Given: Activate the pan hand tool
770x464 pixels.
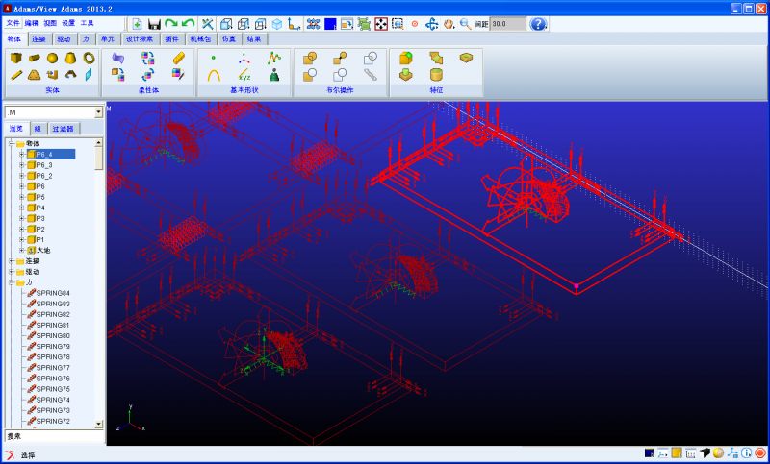Looking at the screenshot, I should [449, 24].
